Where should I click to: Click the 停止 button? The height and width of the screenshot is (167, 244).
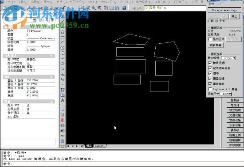pyautogui.click(x=234, y=16)
